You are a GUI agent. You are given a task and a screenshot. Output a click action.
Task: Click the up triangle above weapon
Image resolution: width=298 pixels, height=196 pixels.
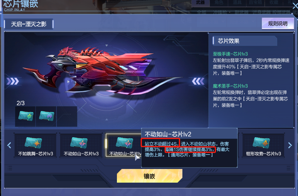(107, 46)
